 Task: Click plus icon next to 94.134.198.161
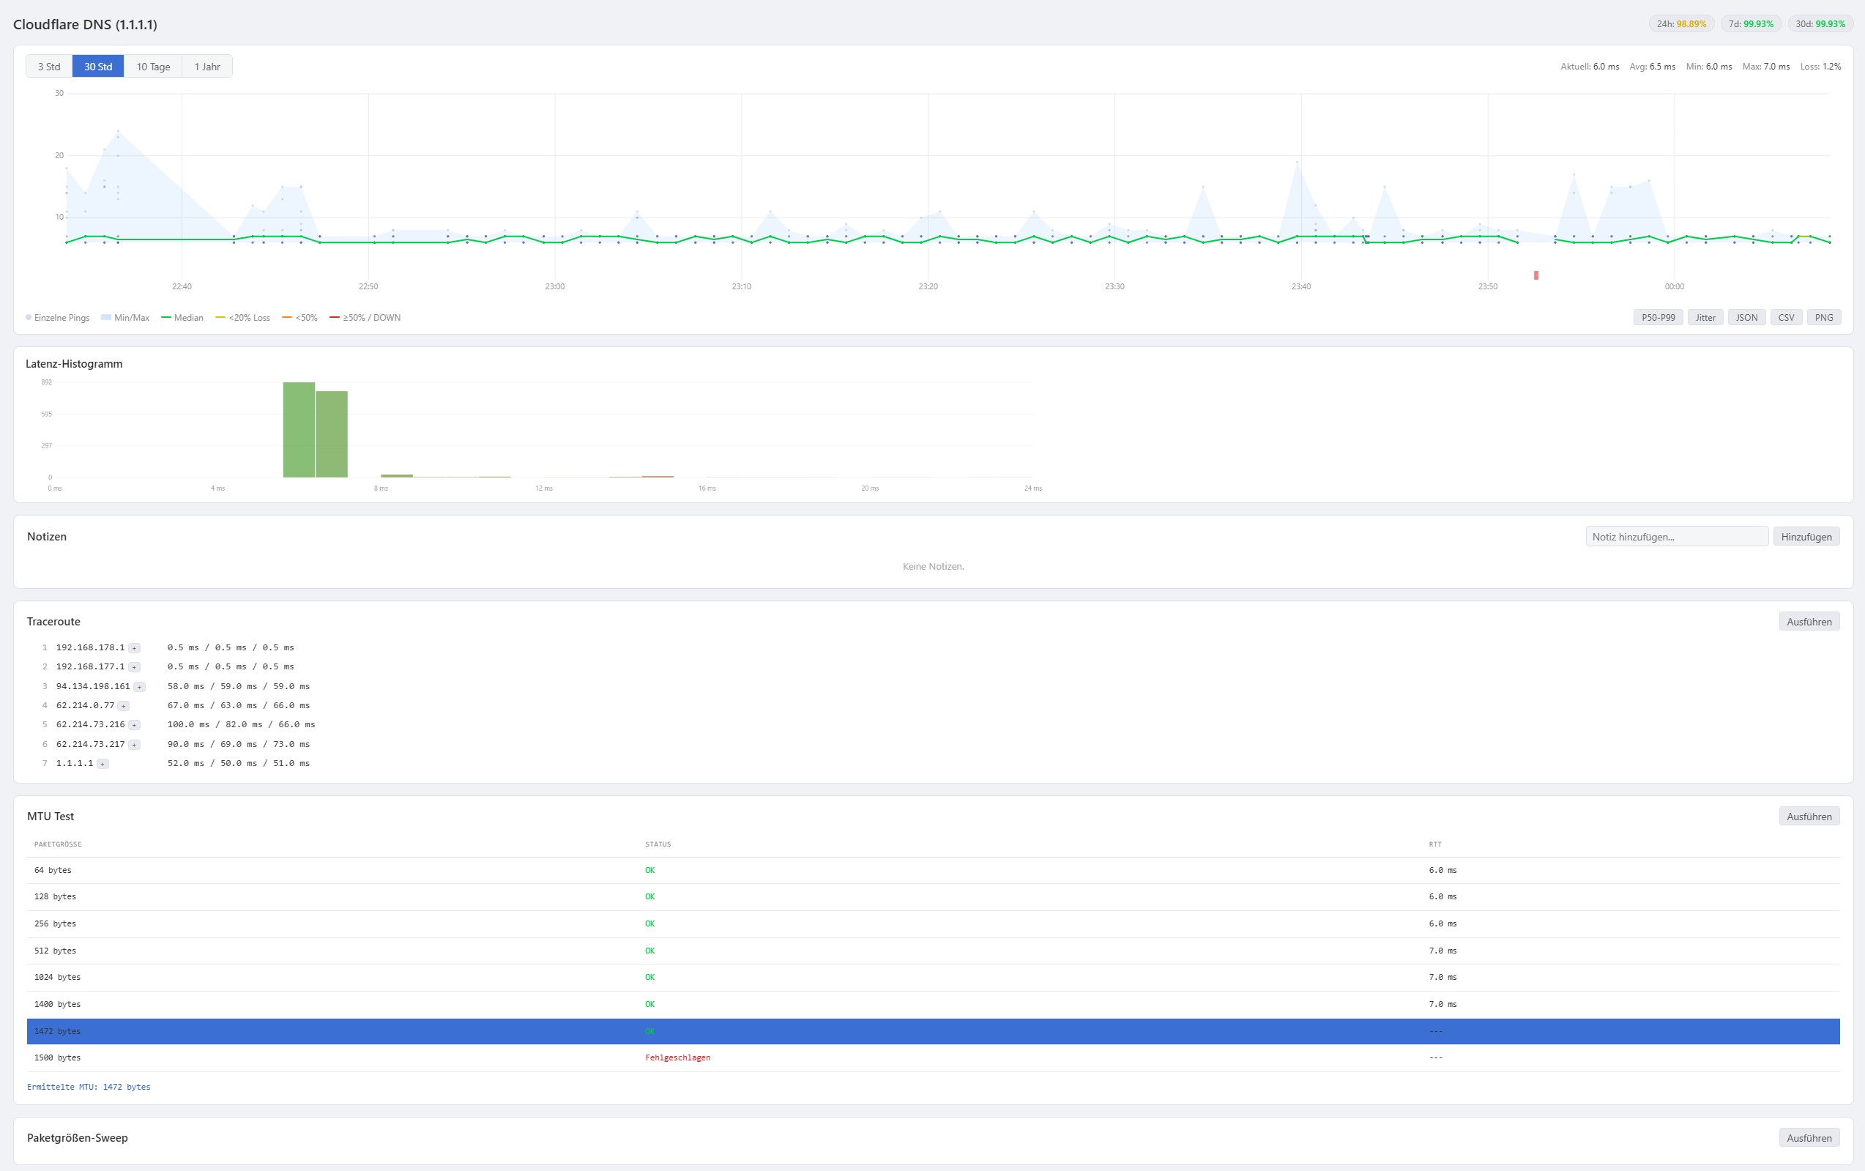point(139,687)
